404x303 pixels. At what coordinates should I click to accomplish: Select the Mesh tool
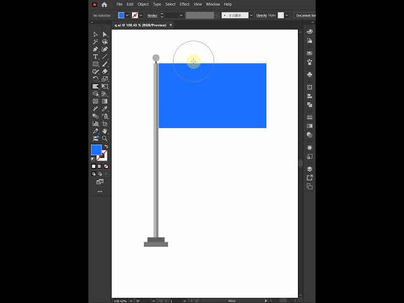click(95, 101)
